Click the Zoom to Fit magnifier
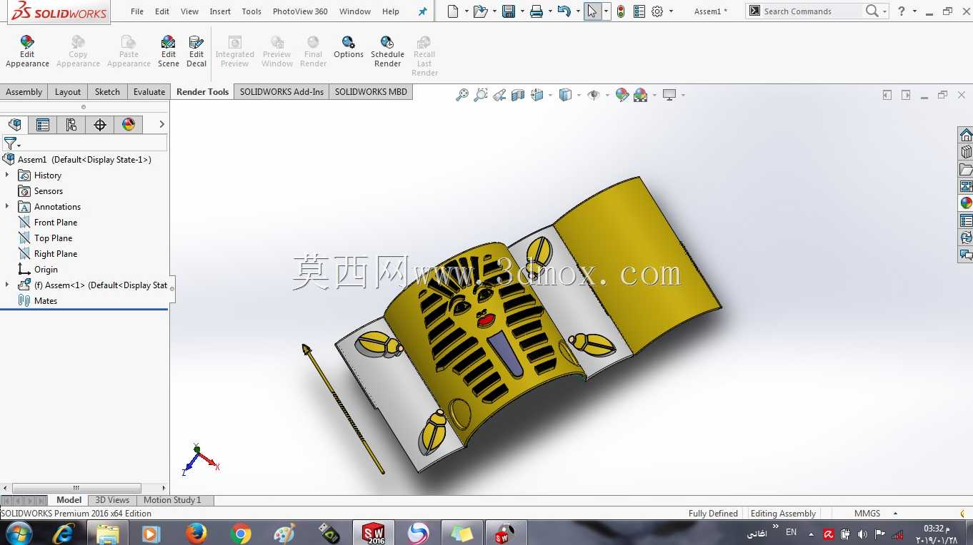This screenshot has height=545, width=973. pos(462,95)
